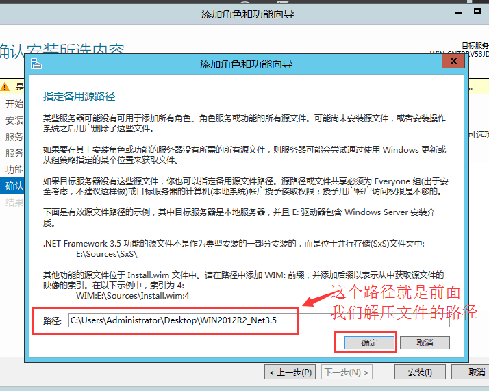Start installation with 安装(I) button
Image resolution: width=489 pixels, height=391 pixels.
(x=420, y=372)
